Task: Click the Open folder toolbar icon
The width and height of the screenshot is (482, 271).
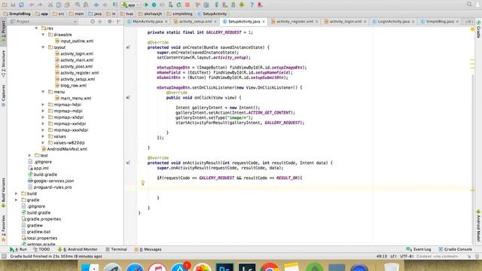Action: click(x=5, y=5)
